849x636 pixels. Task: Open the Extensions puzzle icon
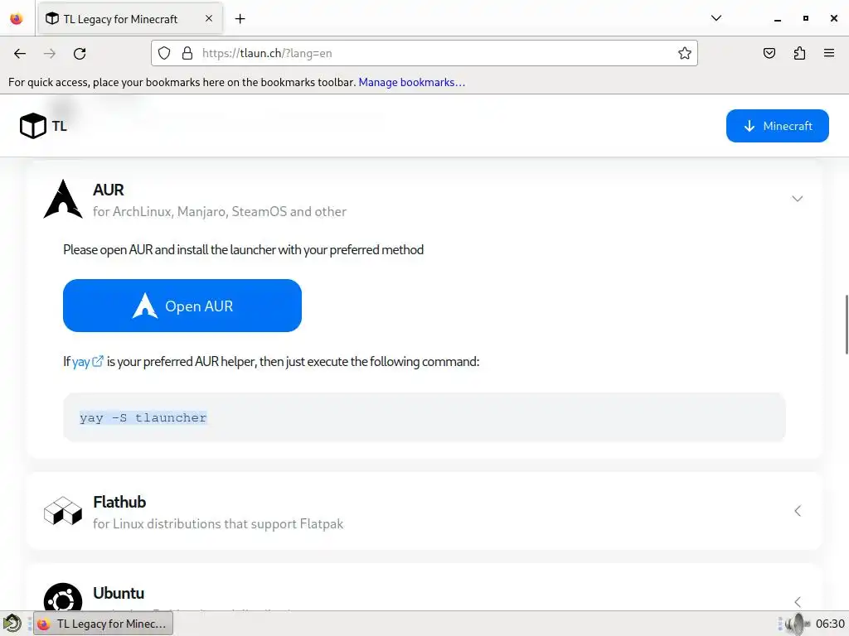coord(799,53)
